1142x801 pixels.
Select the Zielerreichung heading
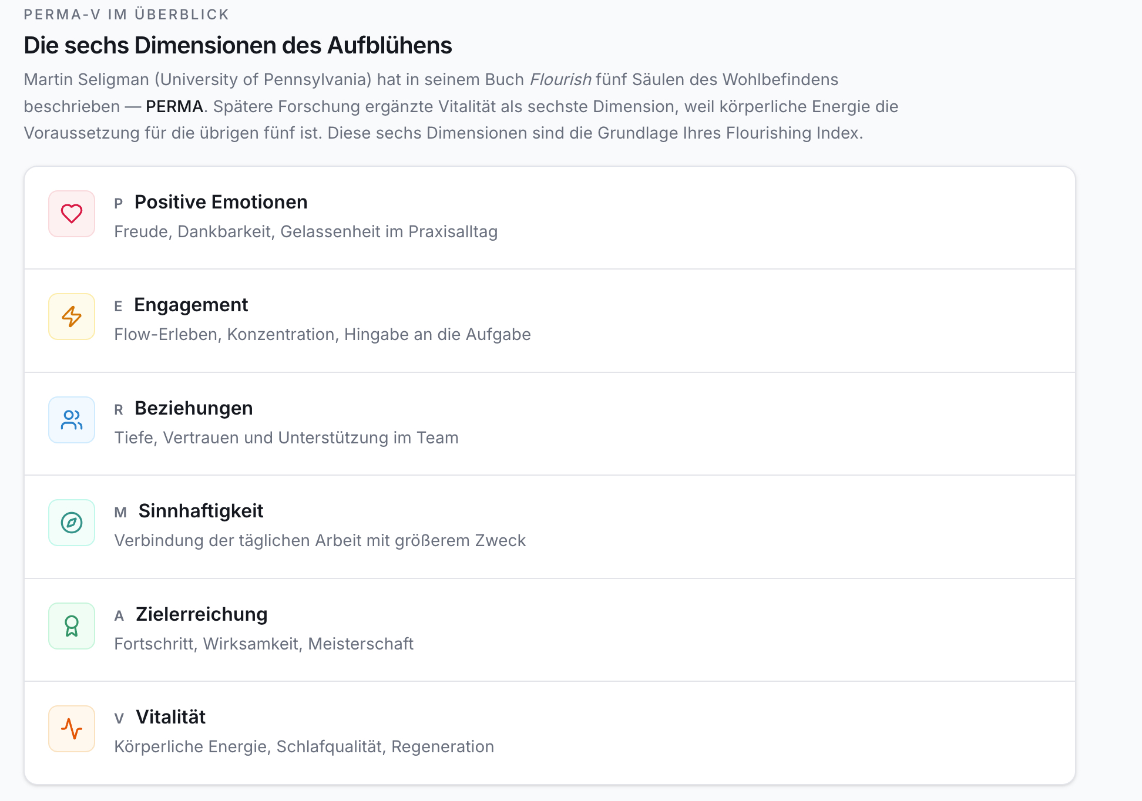tap(201, 614)
